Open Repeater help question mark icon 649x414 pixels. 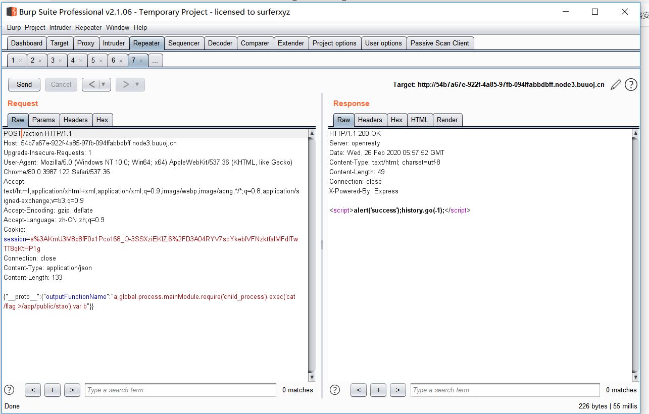(x=631, y=85)
